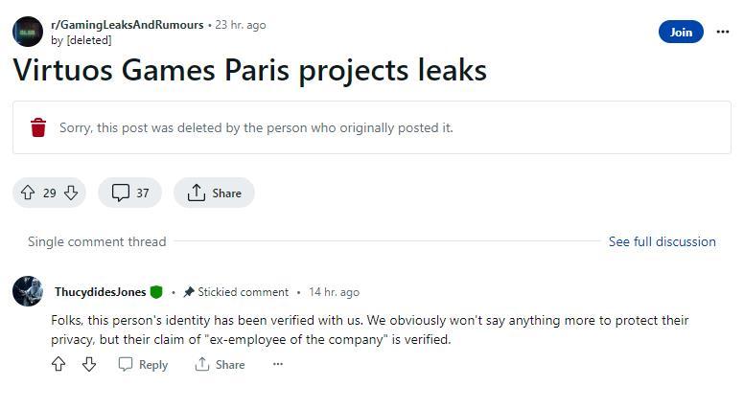744x409 pixels.
Task: Click the 14 hr. ago comment timestamp
Action: point(334,292)
